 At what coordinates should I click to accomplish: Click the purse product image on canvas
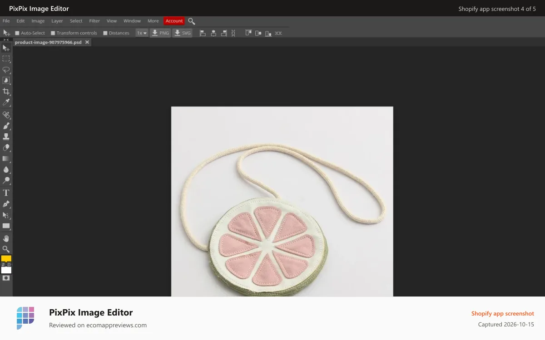(x=282, y=202)
